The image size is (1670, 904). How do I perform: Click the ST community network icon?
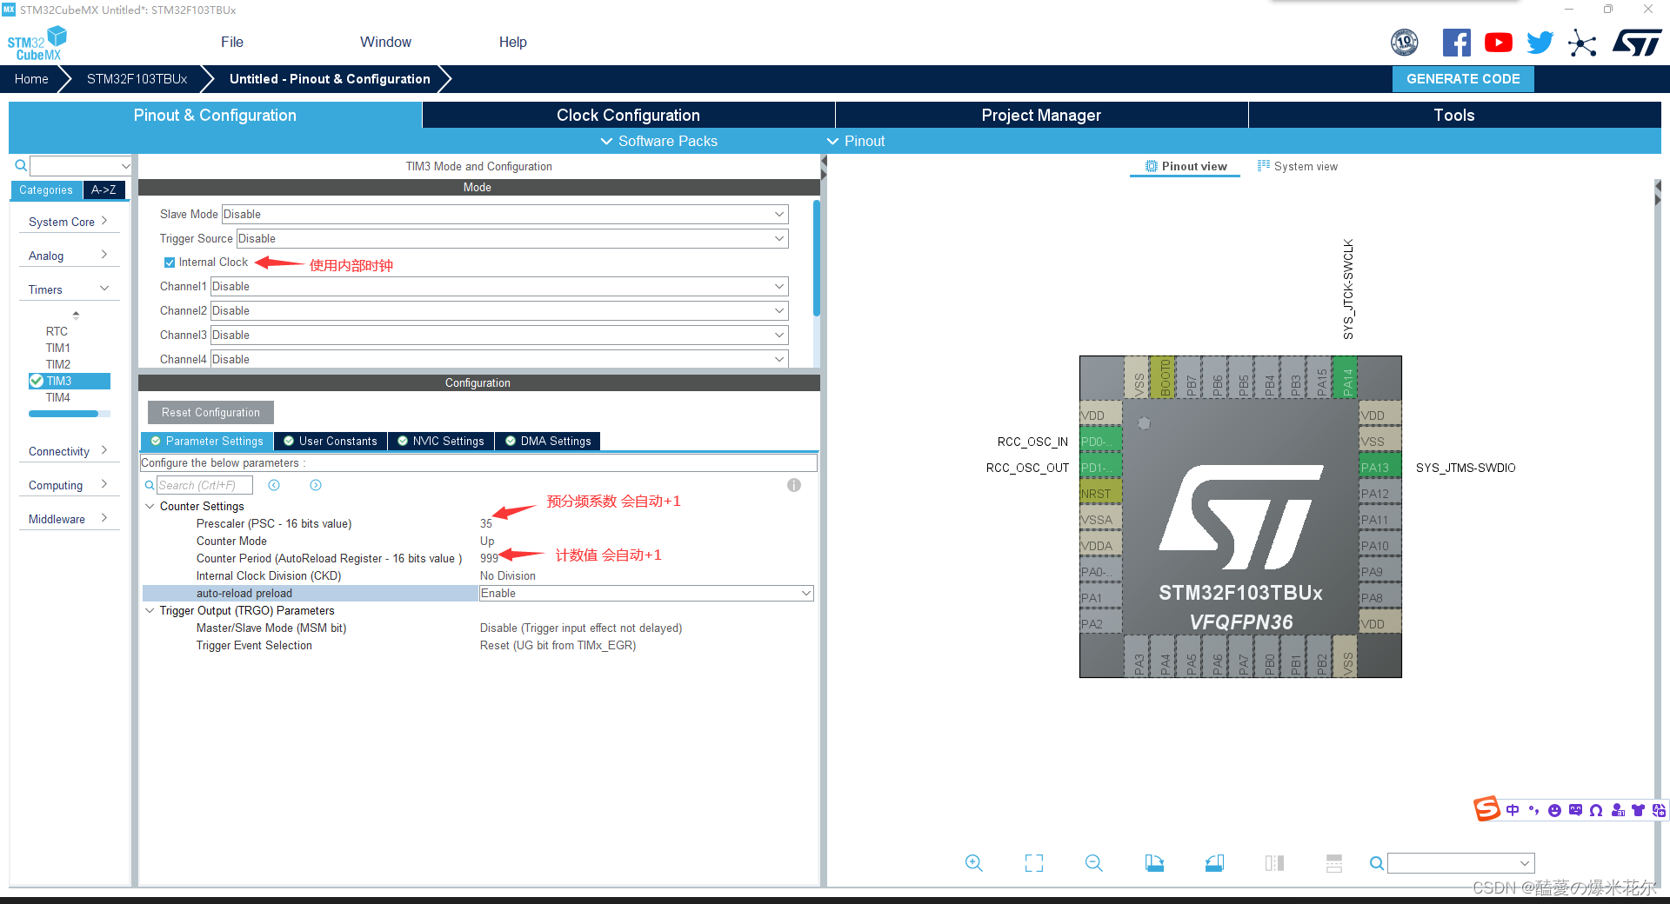tap(1582, 43)
